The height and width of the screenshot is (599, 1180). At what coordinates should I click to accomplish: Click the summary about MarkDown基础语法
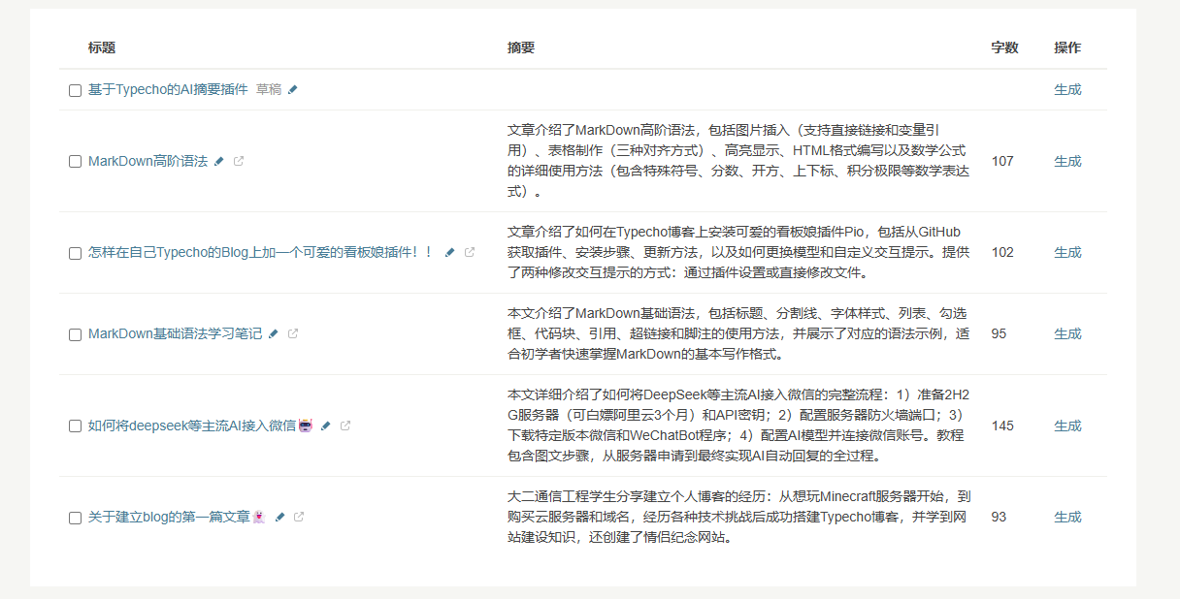pyautogui.click(x=737, y=333)
